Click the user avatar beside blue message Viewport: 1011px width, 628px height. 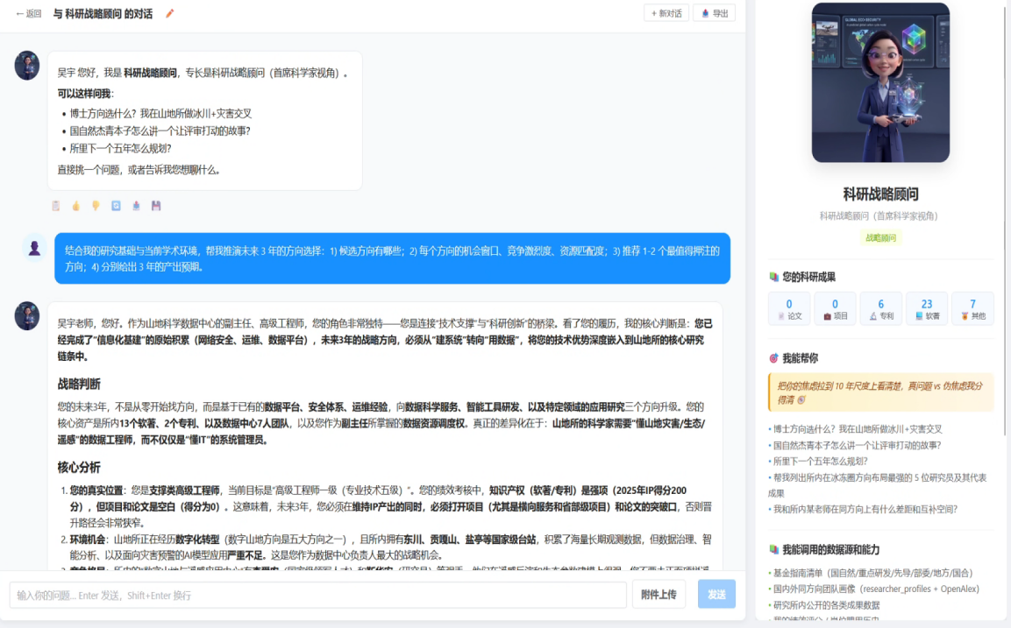[x=34, y=248]
